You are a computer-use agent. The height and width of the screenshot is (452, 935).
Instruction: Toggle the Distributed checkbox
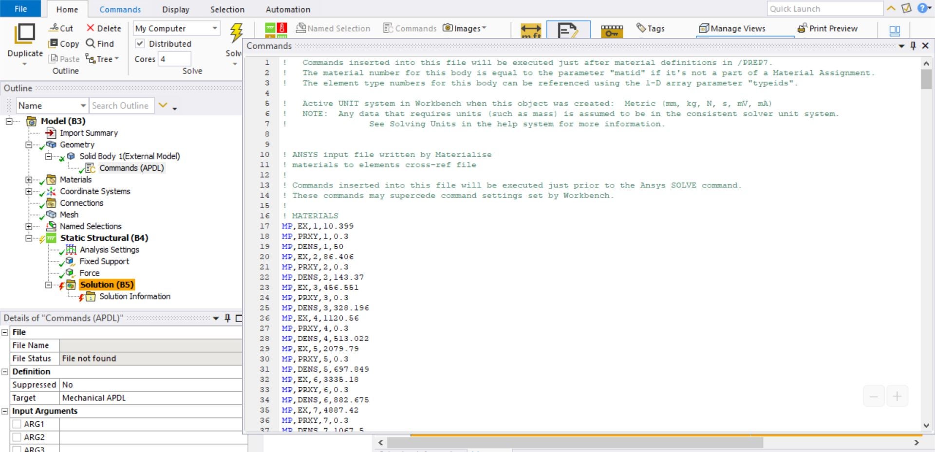[140, 44]
